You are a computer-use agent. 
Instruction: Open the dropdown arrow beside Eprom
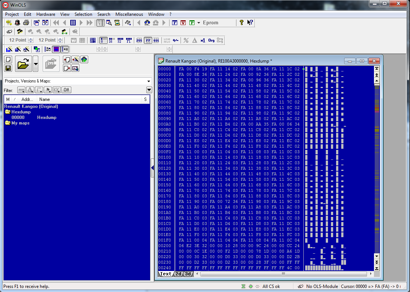199,23
